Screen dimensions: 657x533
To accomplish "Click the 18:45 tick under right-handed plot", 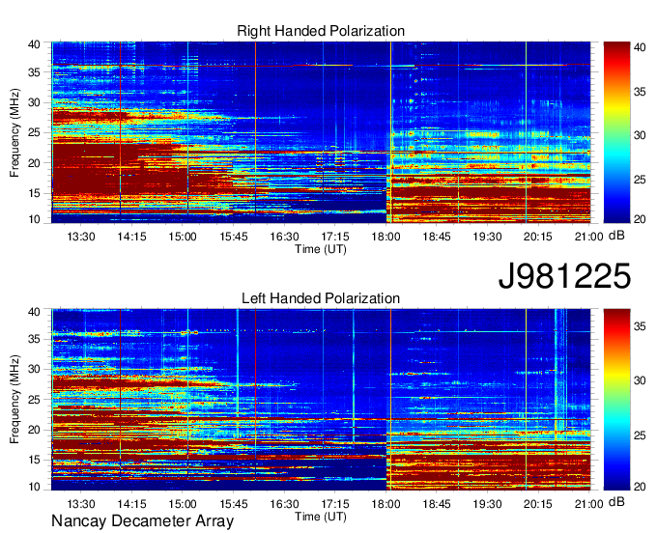I will tap(437, 237).
